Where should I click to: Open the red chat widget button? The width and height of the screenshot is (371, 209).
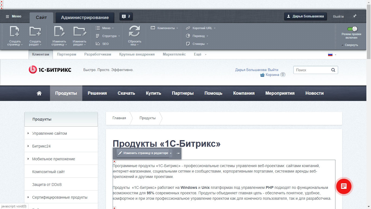coord(344,186)
